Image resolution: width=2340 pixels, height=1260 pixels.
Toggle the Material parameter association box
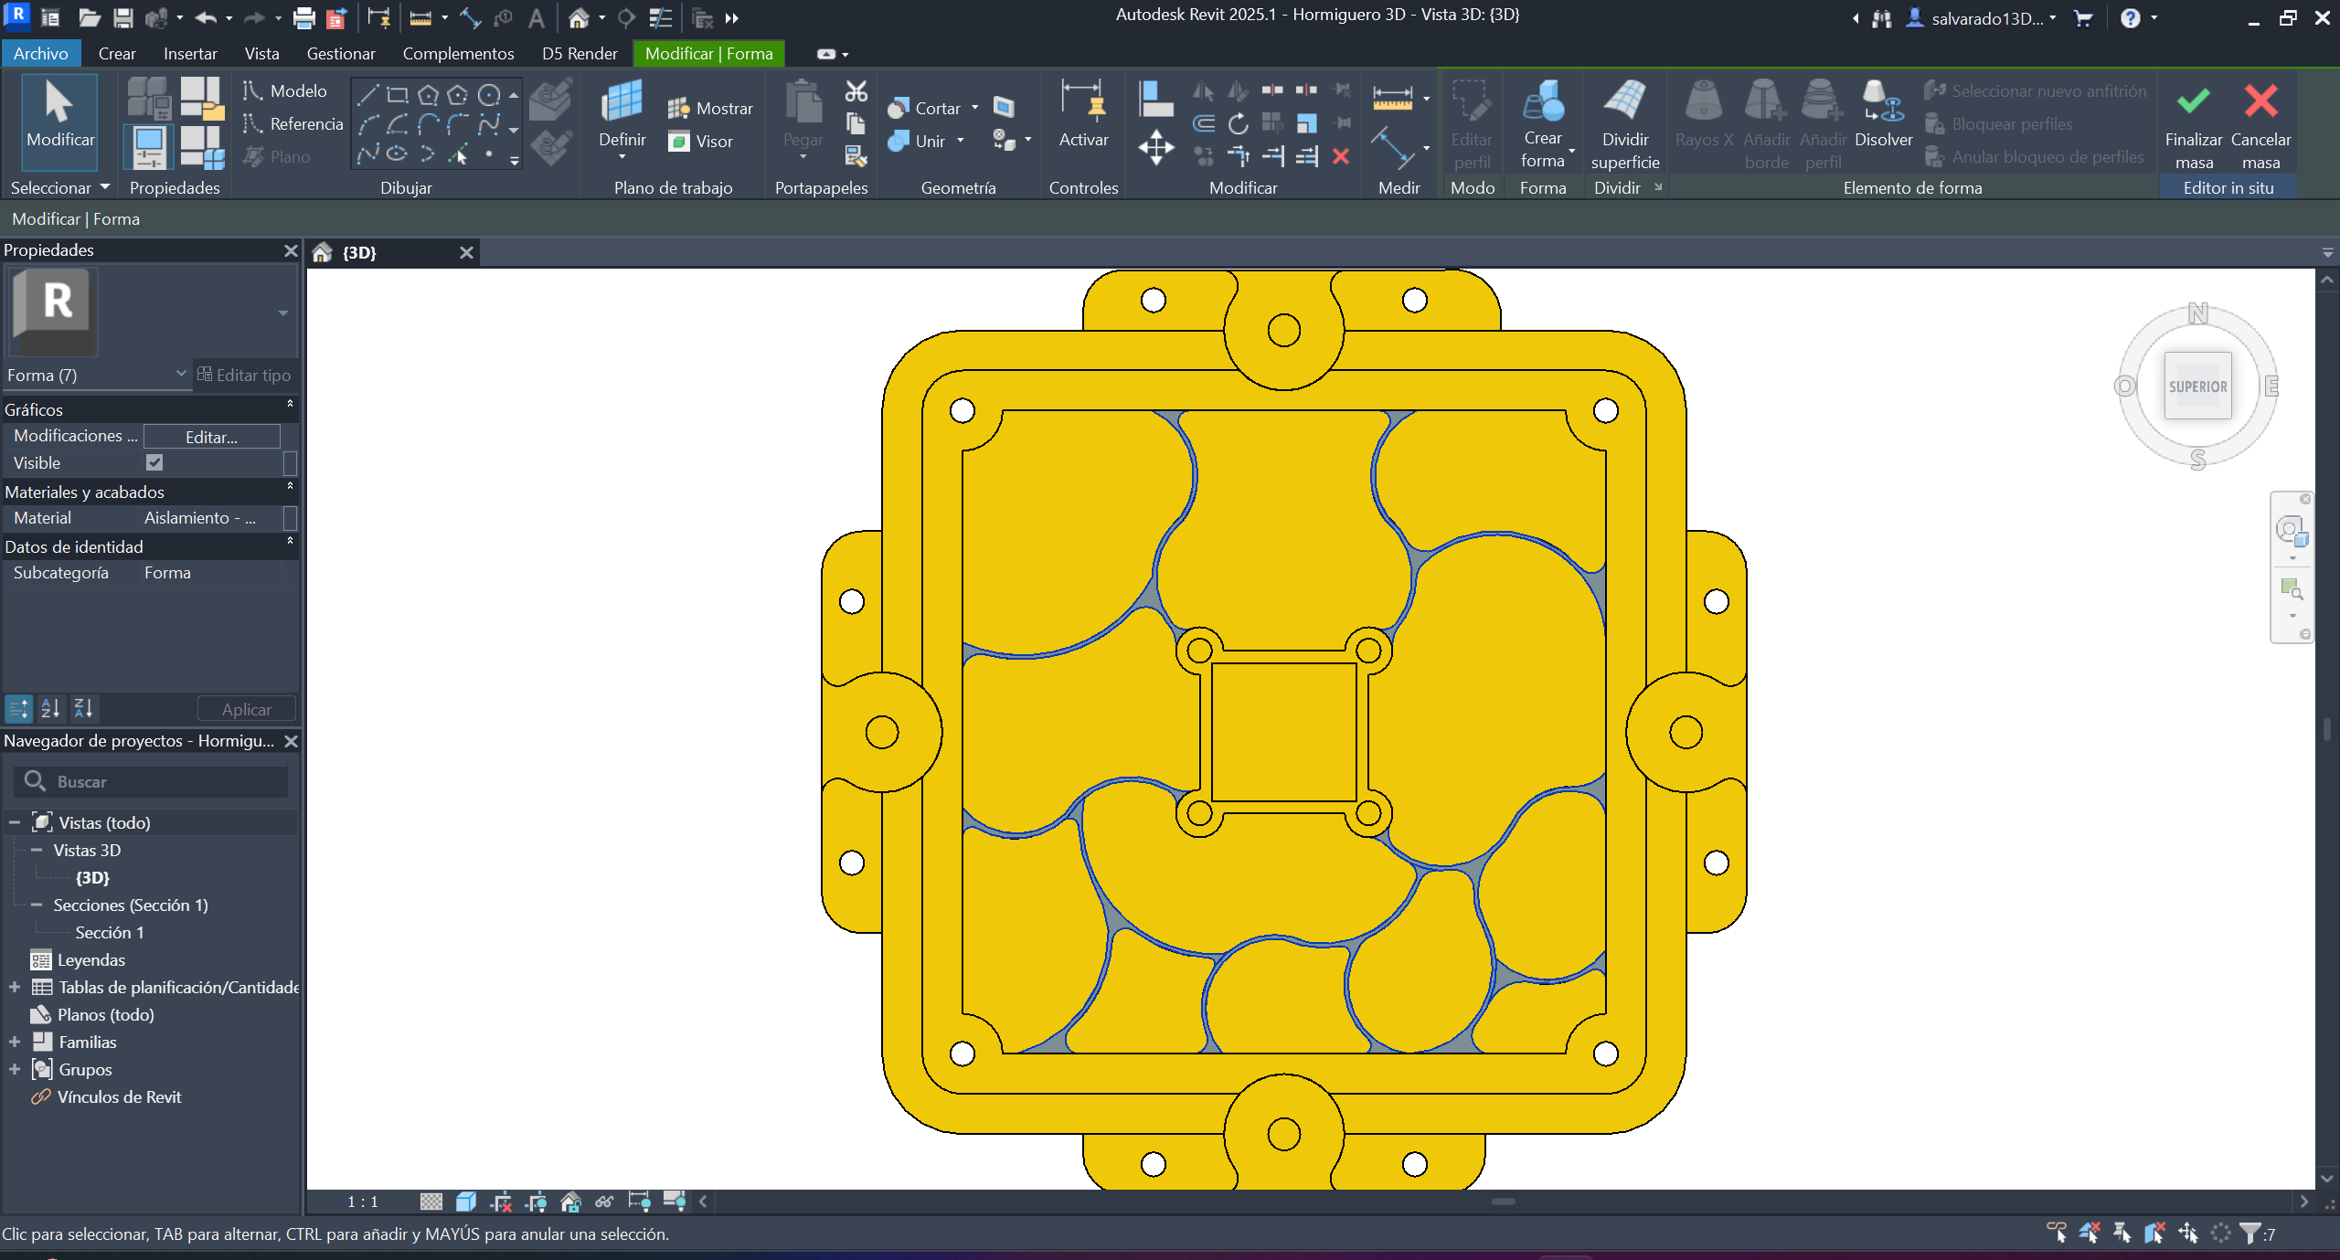(290, 518)
